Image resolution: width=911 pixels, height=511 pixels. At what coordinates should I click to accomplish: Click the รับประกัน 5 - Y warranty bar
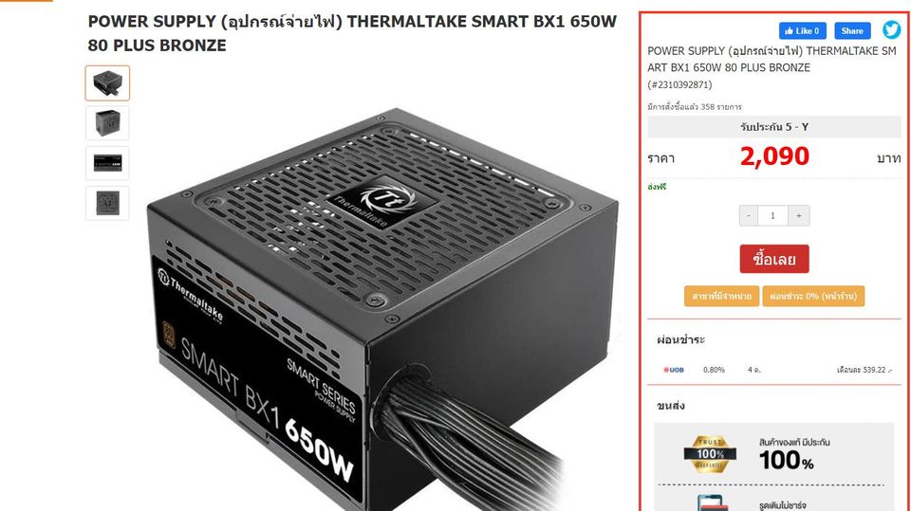click(774, 127)
